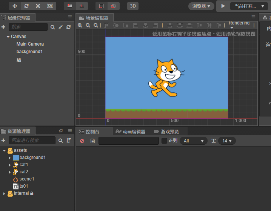
Task: Align selected nodes horizontal center
Action: [x=146, y=26]
